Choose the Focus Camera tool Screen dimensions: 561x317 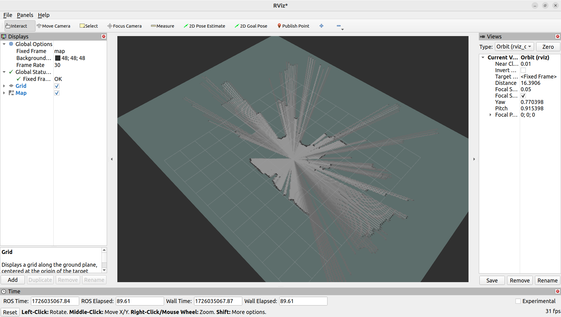point(124,26)
